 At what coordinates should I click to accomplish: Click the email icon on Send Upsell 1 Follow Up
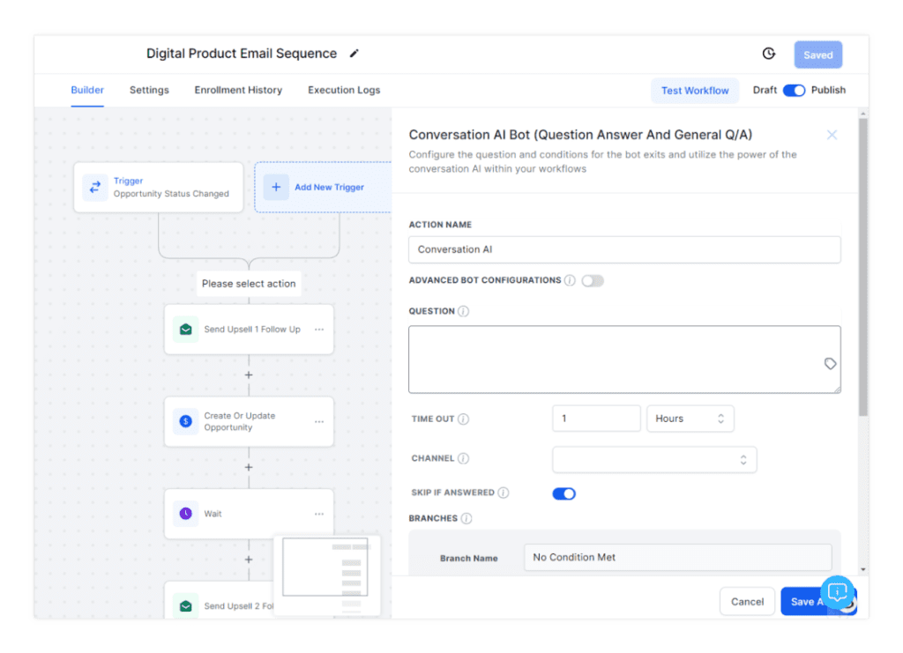point(186,329)
